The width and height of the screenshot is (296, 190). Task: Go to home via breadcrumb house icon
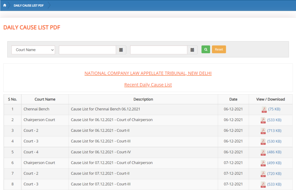(5, 5)
